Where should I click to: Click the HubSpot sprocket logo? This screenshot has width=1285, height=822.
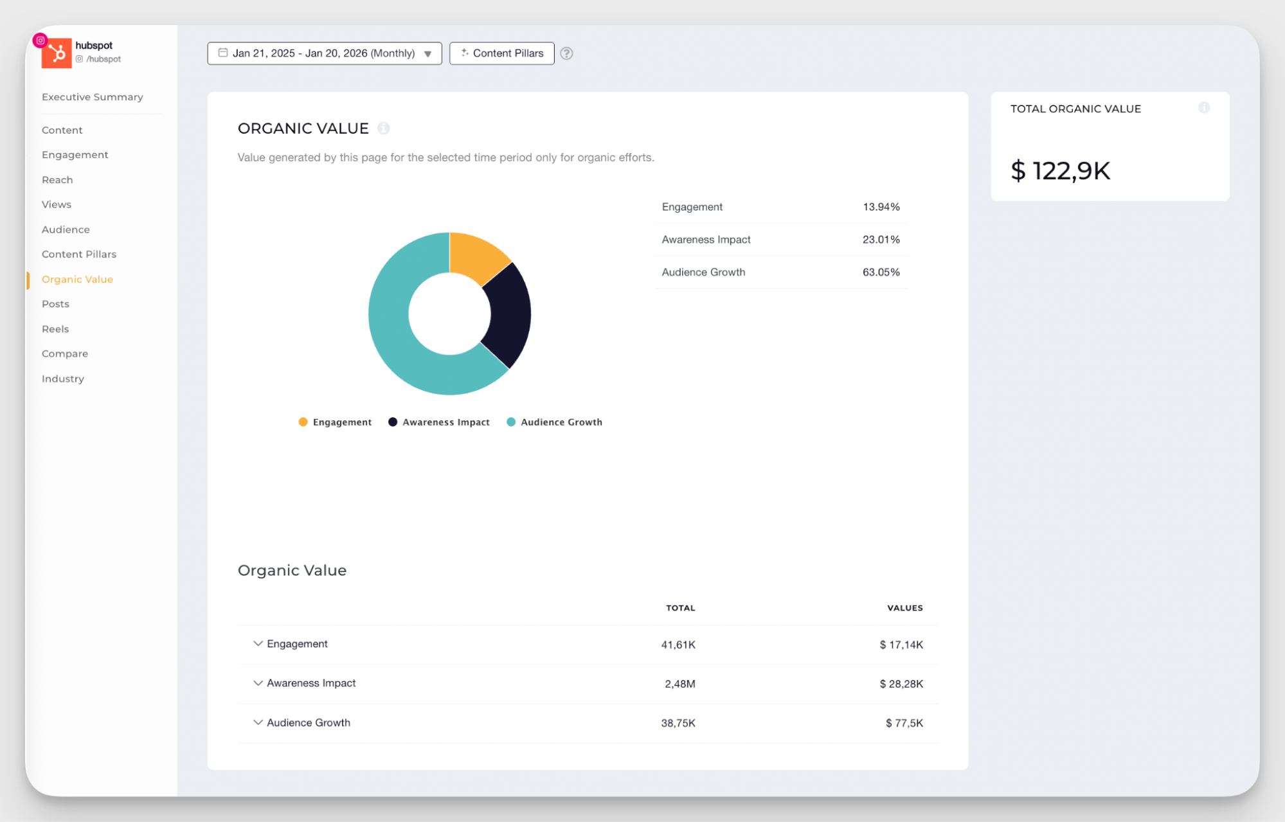(x=58, y=53)
